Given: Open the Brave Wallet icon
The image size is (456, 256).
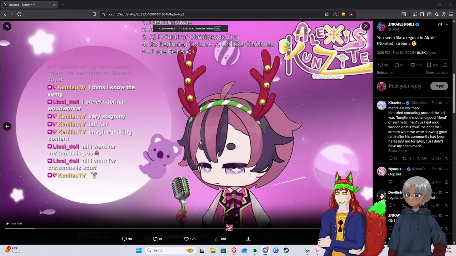Looking at the screenshot, I should pyautogui.click(x=429, y=14).
